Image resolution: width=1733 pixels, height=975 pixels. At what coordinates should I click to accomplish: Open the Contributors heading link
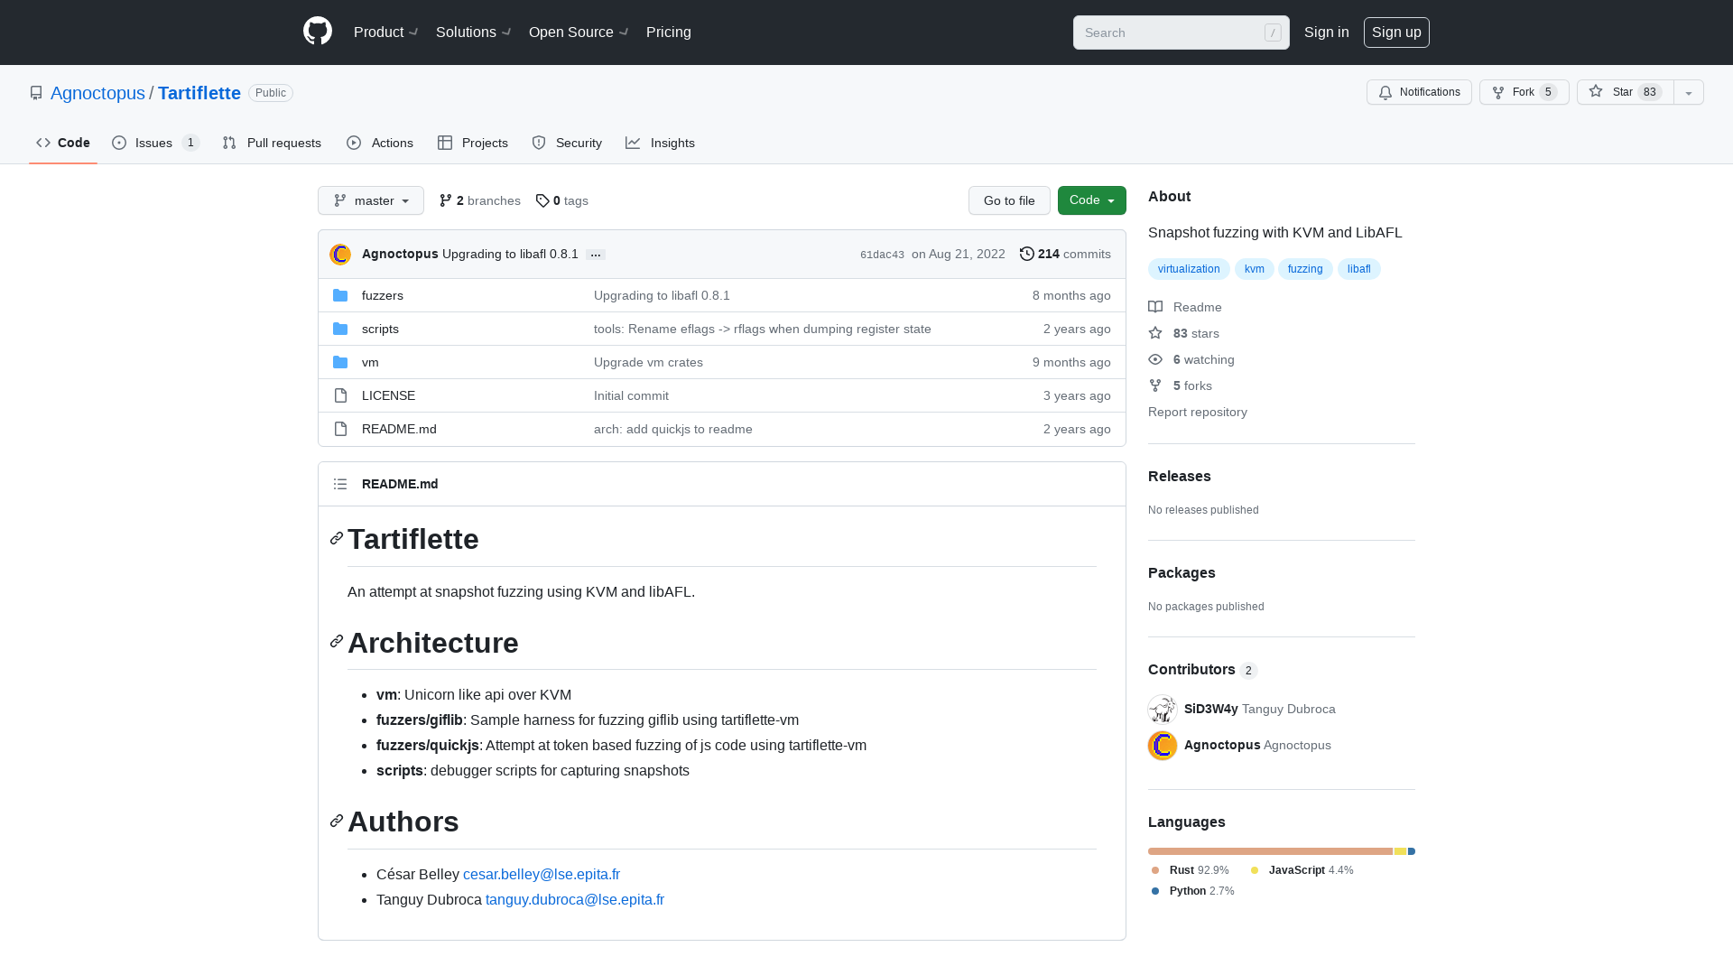[1203, 669]
